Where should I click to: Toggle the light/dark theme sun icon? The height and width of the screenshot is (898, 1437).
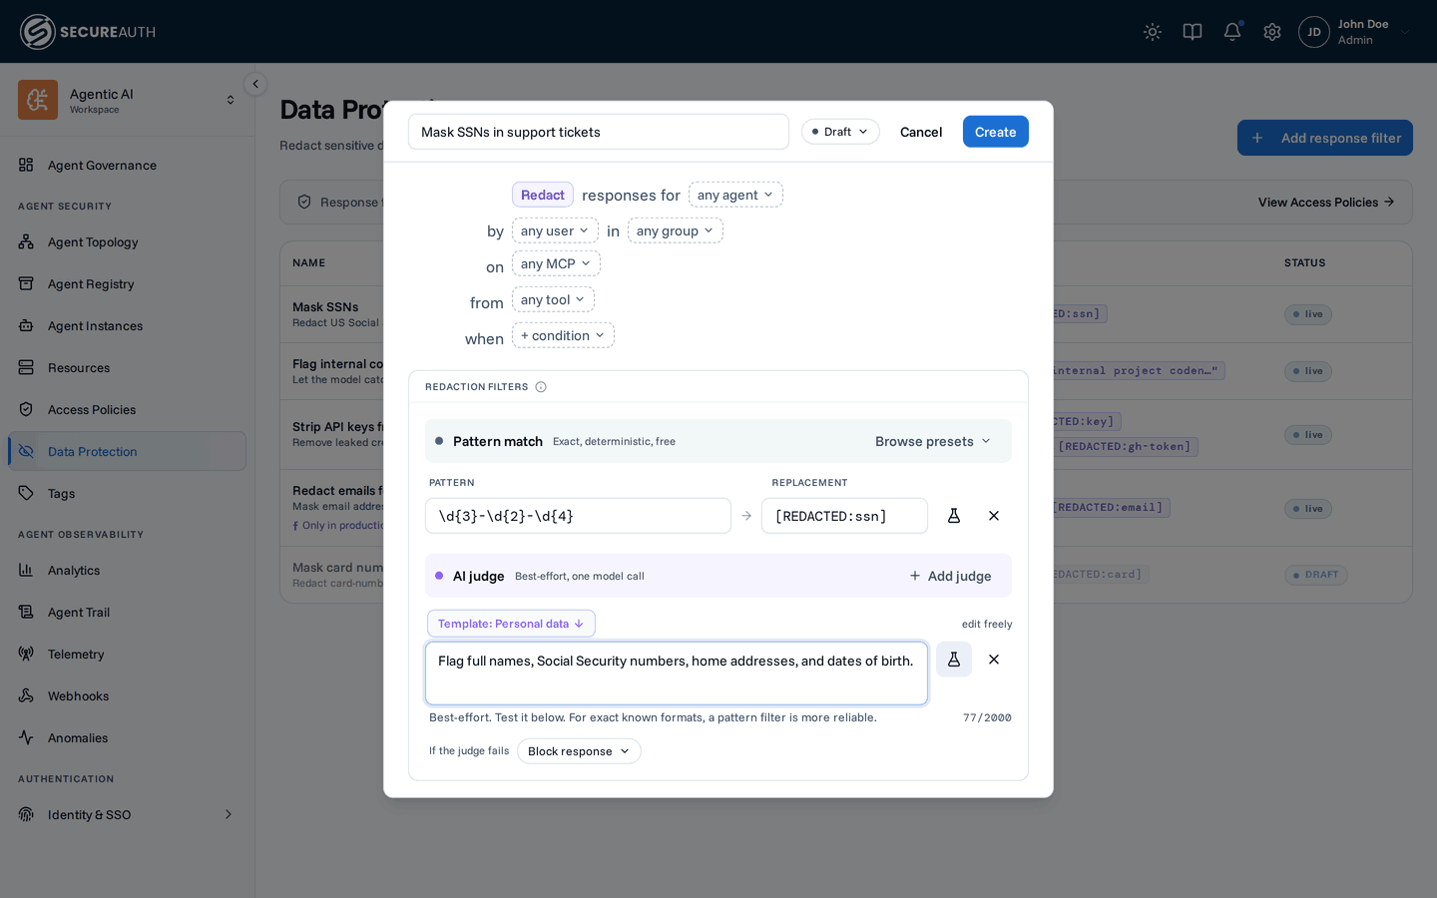[x=1153, y=32]
